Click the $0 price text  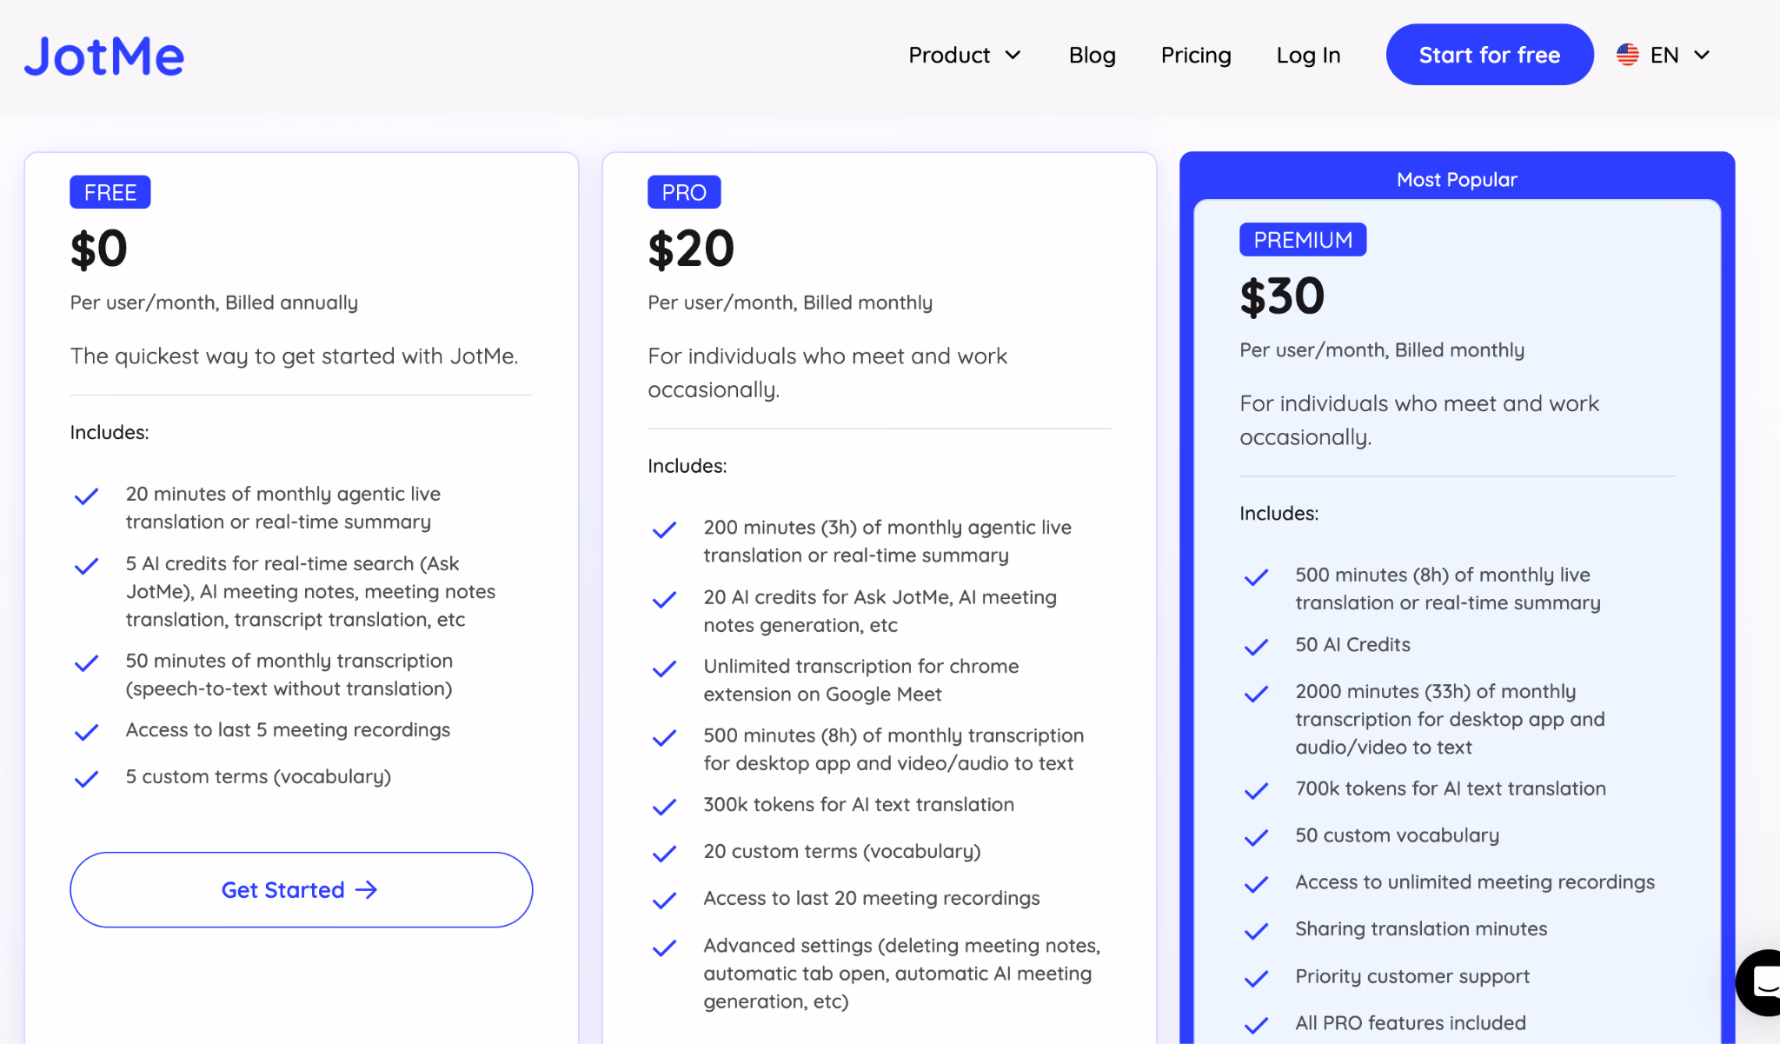pos(99,249)
